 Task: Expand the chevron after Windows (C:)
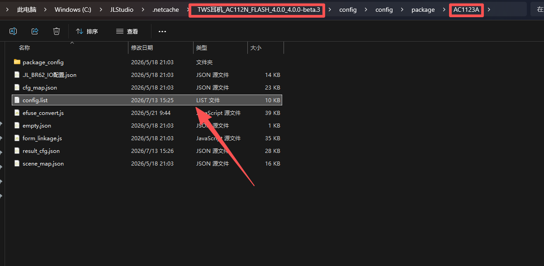[x=100, y=9]
